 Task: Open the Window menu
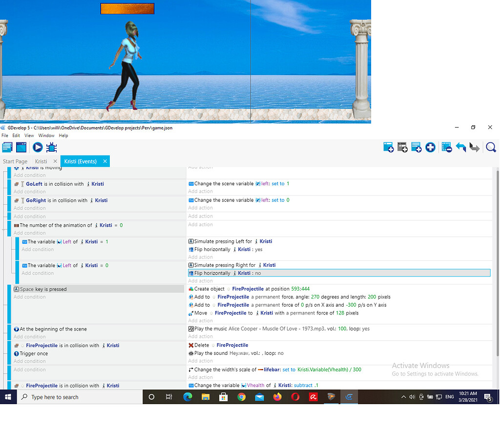click(46, 135)
